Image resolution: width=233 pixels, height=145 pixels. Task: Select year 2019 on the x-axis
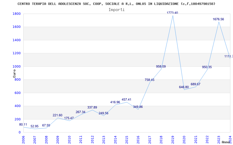coord(173,139)
